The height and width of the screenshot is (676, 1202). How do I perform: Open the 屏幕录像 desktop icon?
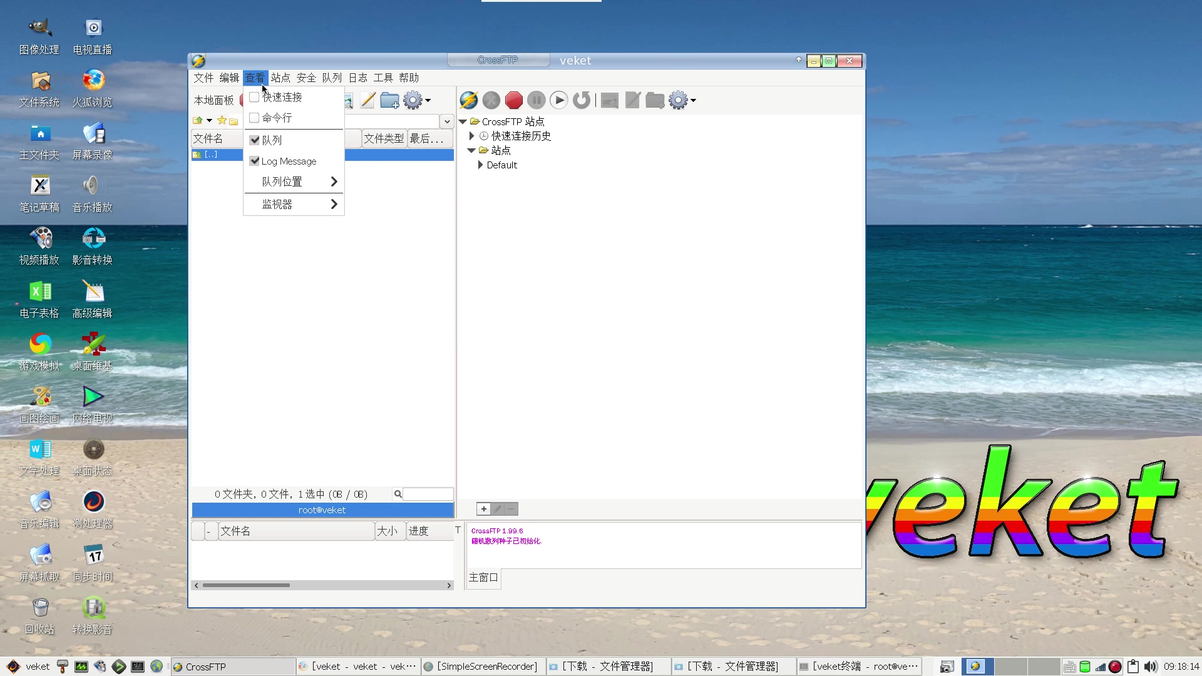[93, 141]
